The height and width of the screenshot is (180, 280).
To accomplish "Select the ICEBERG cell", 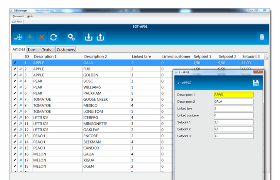I will 106,118.
